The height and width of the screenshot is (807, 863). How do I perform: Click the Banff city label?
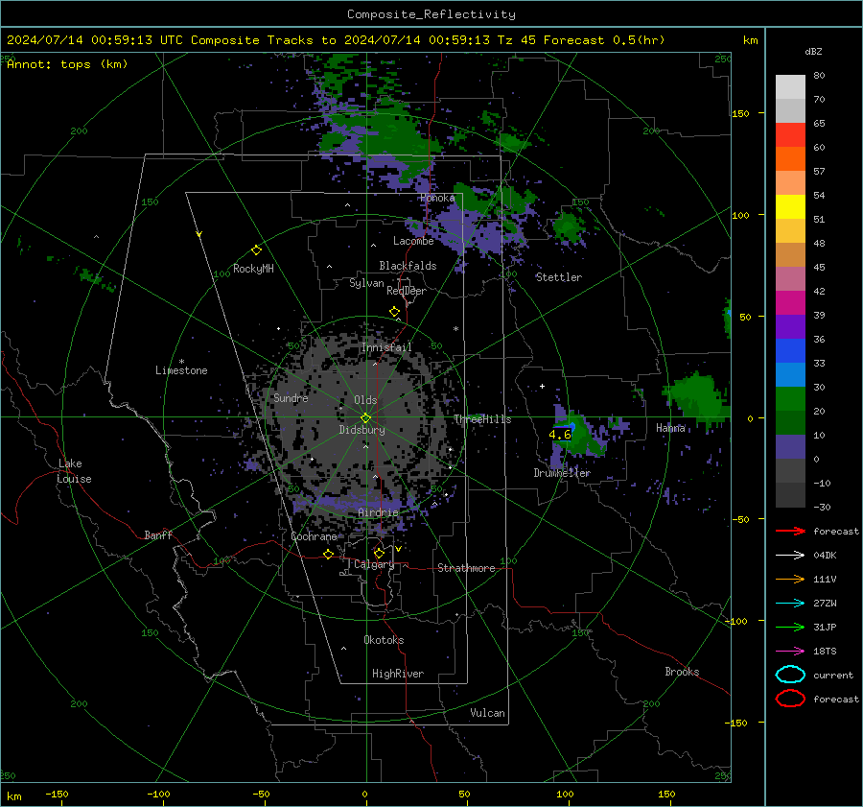pyautogui.click(x=158, y=535)
